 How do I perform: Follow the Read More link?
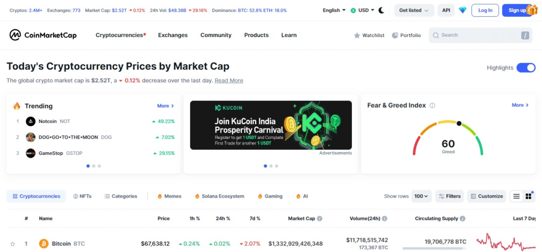[x=229, y=81]
